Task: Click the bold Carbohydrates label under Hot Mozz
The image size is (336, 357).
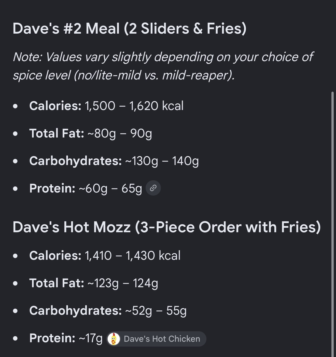Action: (76, 311)
